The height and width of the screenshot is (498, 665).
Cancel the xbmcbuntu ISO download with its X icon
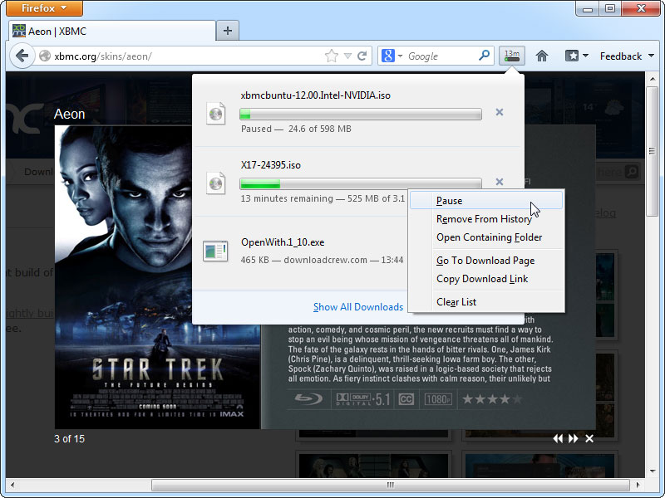(x=499, y=112)
